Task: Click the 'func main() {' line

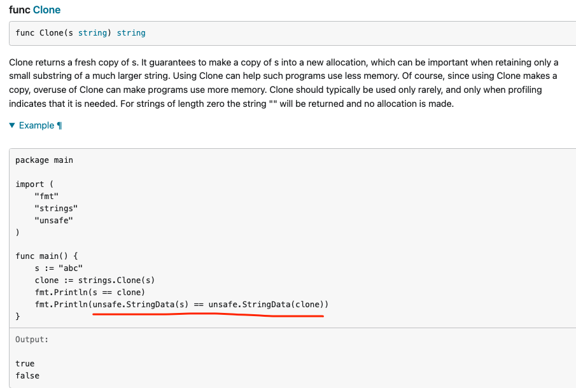Action: [x=46, y=256]
